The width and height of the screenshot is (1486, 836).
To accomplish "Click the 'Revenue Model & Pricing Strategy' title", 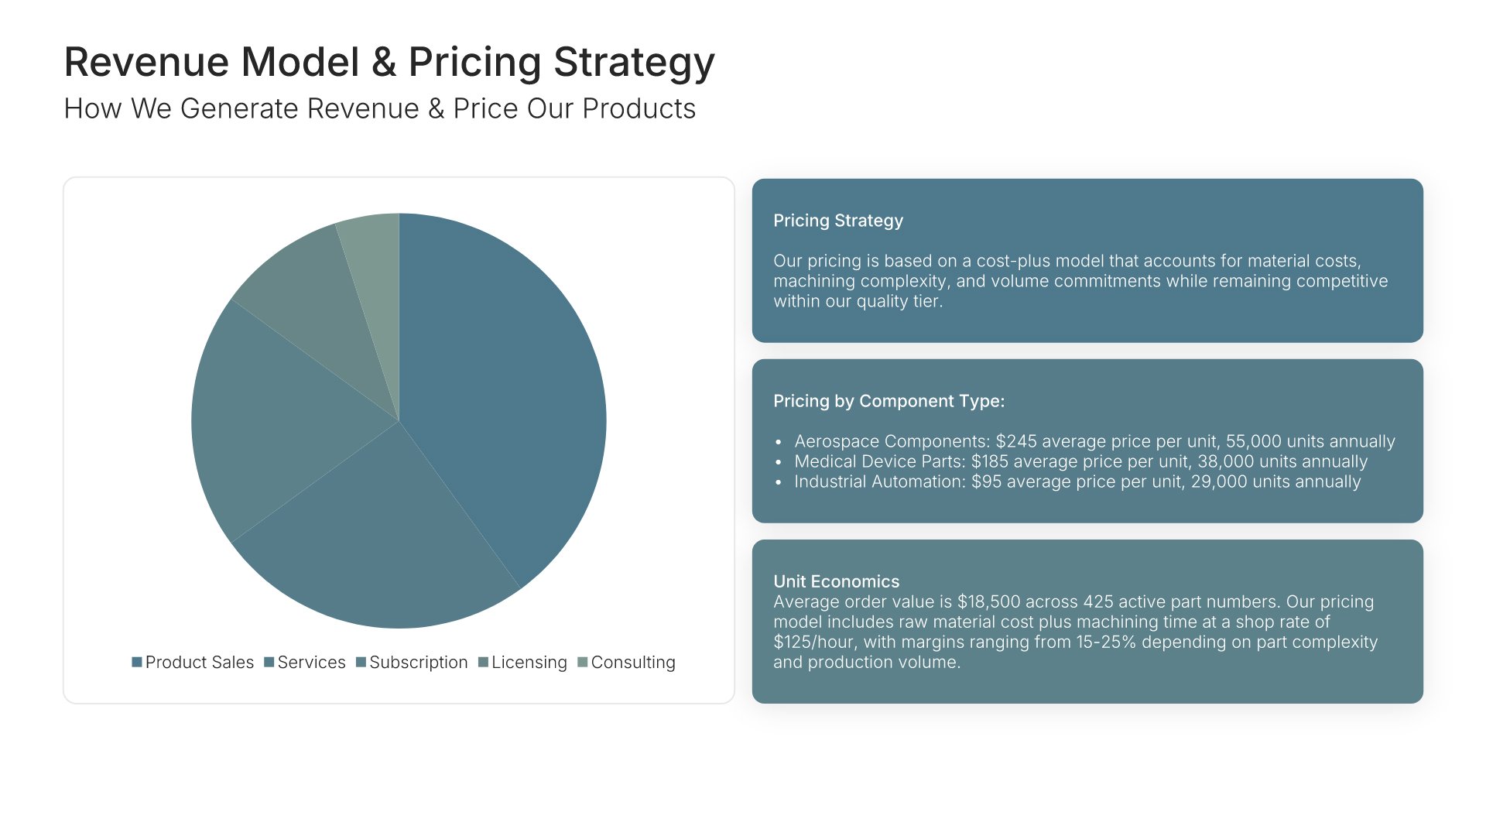I will coord(389,62).
